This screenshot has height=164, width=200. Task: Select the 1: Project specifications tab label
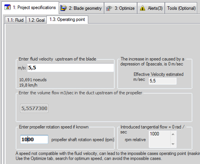(x=34, y=8)
